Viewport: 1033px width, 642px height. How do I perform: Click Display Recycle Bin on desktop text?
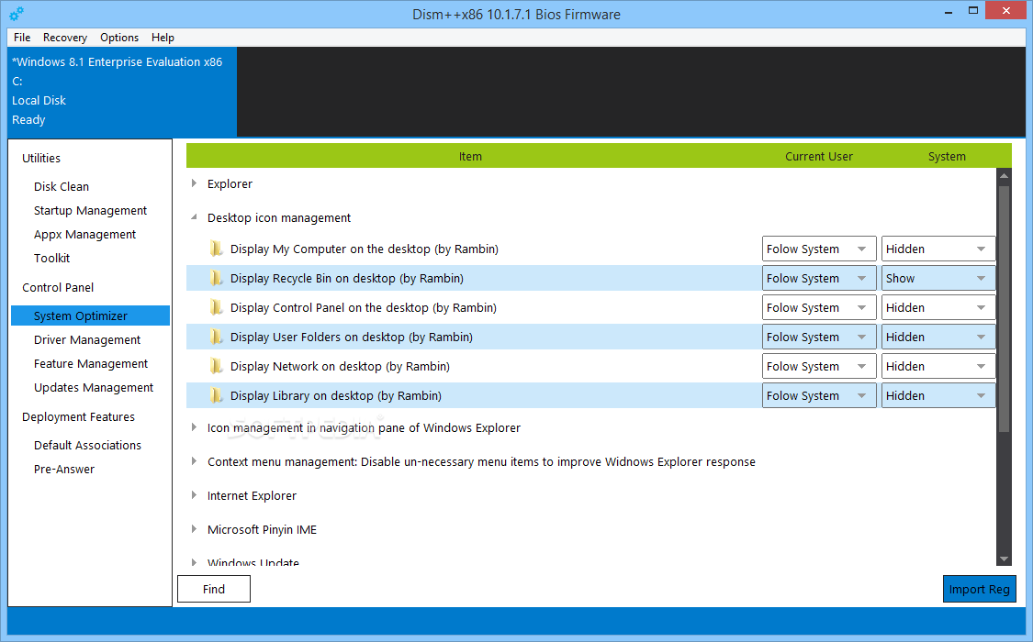click(346, 278)
